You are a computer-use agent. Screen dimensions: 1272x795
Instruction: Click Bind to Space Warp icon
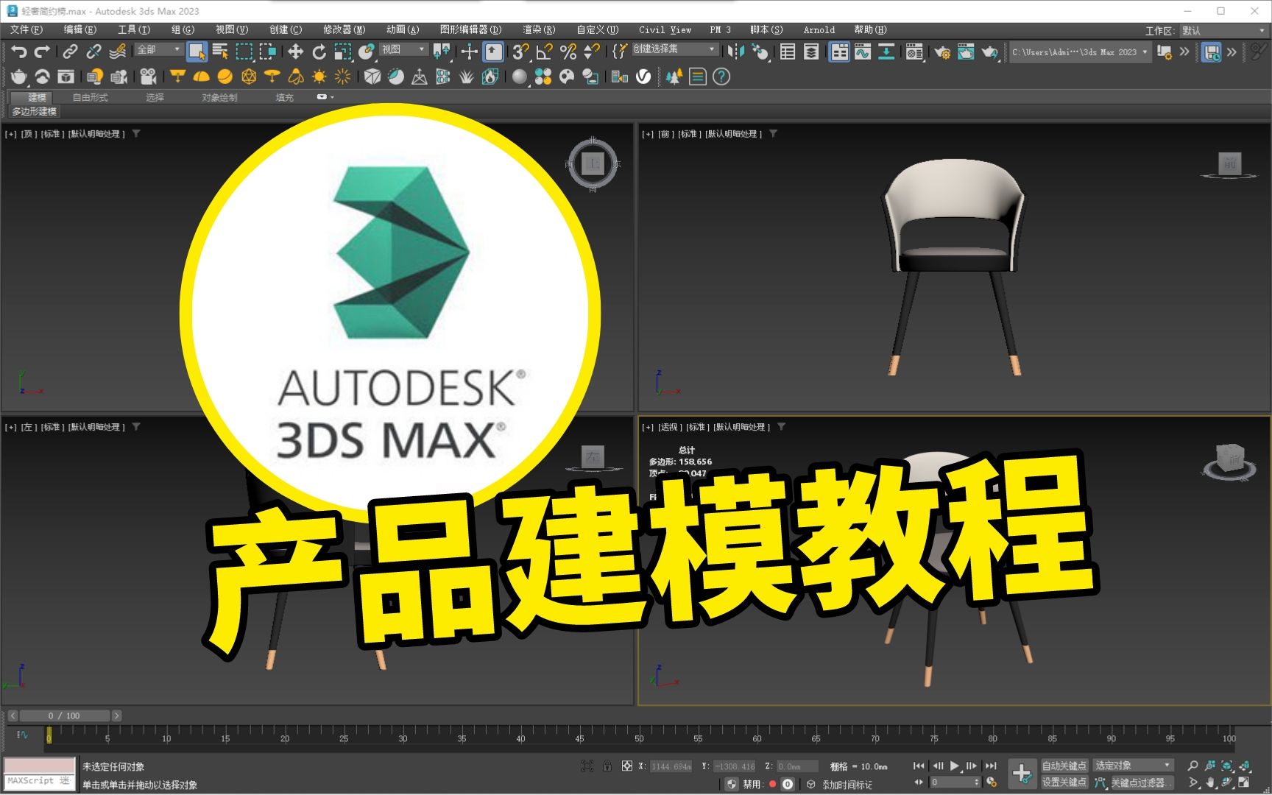[x=117, y=52]
